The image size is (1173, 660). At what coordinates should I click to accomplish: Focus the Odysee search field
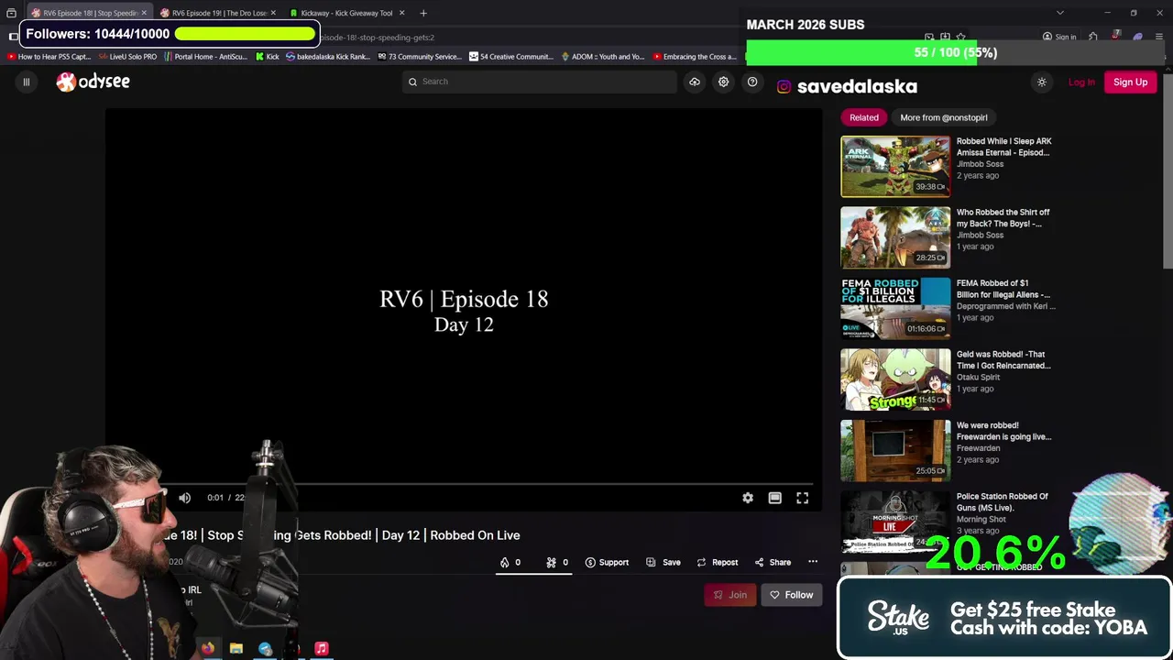(x=540, y=82)
